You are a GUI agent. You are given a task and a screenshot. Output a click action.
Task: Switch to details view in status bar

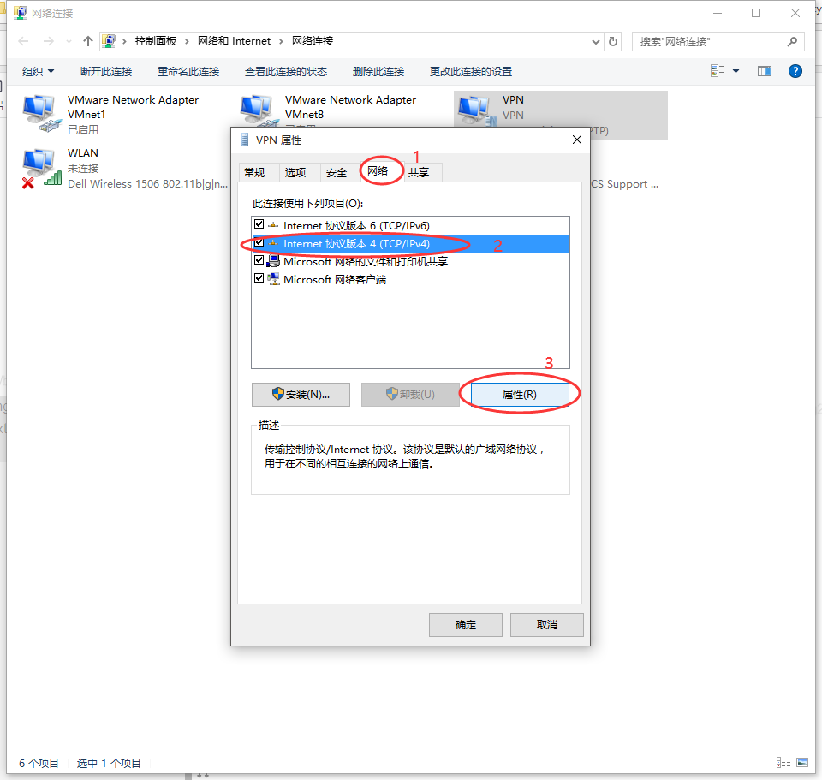(783, 763)
